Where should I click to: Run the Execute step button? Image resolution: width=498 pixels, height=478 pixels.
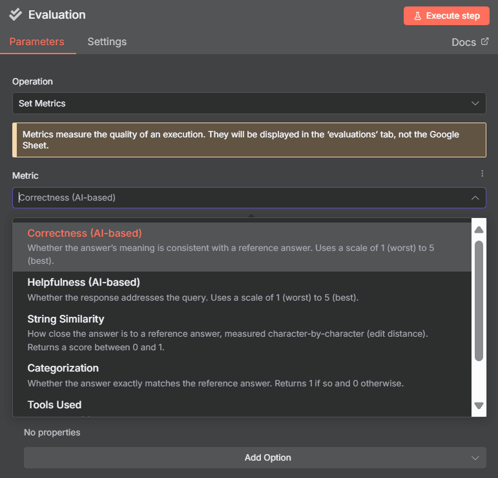(446, 16)
